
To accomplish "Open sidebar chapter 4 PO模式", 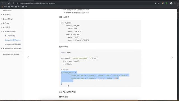I will pyautogui.click(x=7, y=27).
